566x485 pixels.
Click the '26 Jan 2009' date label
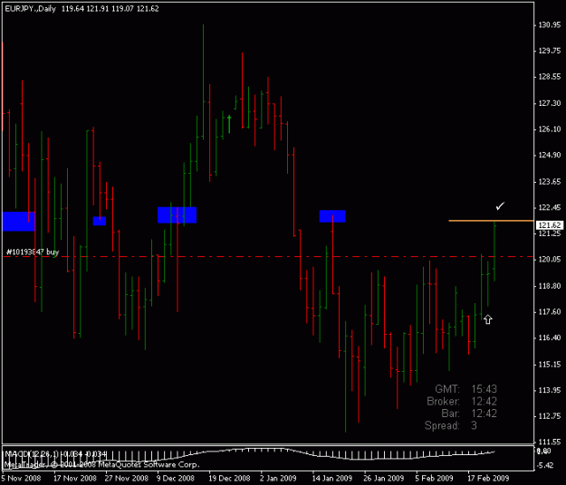383,479
